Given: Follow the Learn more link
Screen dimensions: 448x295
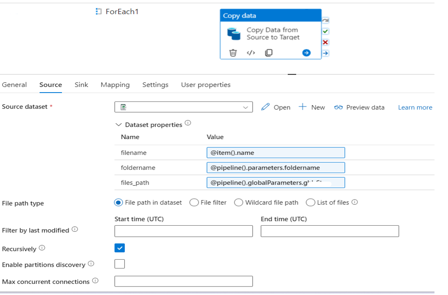Looking at the screenshot, I should click(415, 107).
